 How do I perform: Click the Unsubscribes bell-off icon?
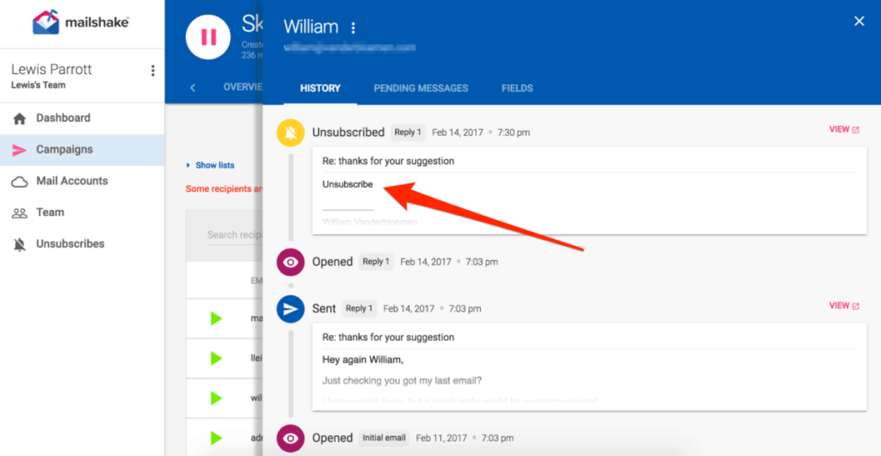pos(20,244)
